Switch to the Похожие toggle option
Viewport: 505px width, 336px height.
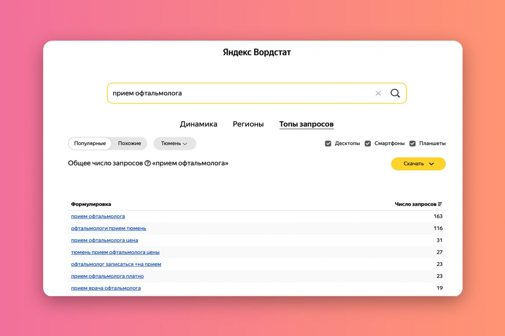(x=129, y=143)
